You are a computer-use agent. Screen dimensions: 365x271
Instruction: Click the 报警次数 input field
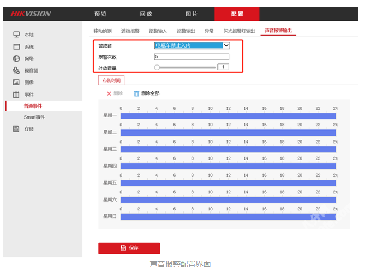point(192,56)
